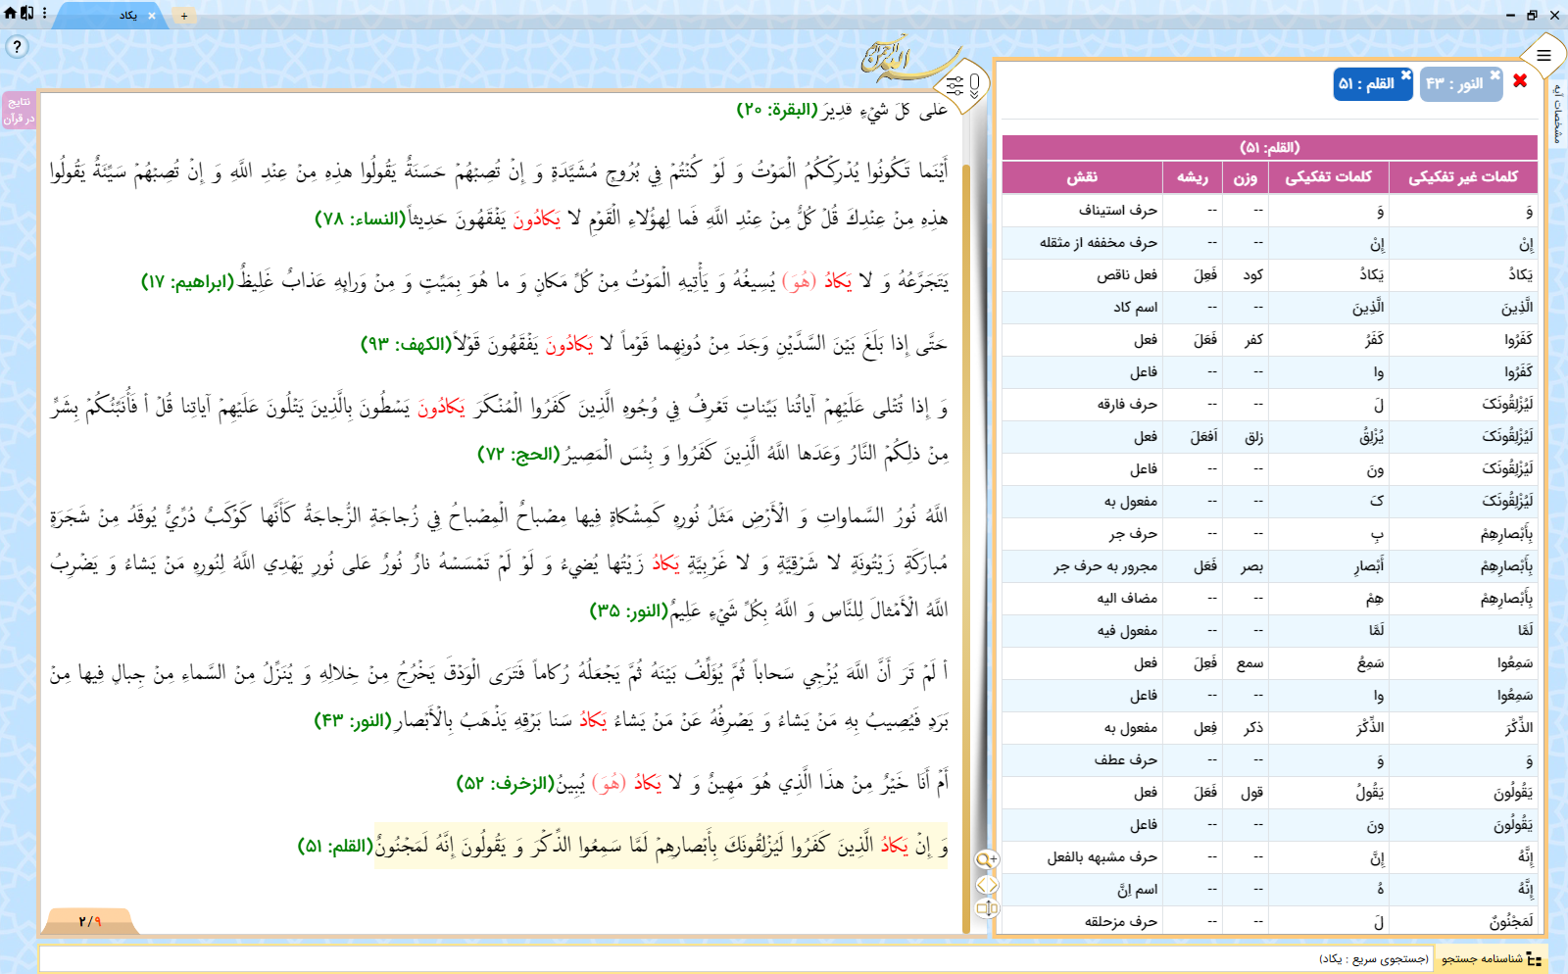Click the page counter ۲/۹ tab
The image size is (1568, 974).
90,921
